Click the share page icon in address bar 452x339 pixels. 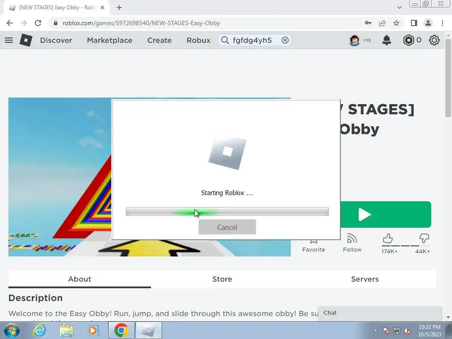click(382, 23)
